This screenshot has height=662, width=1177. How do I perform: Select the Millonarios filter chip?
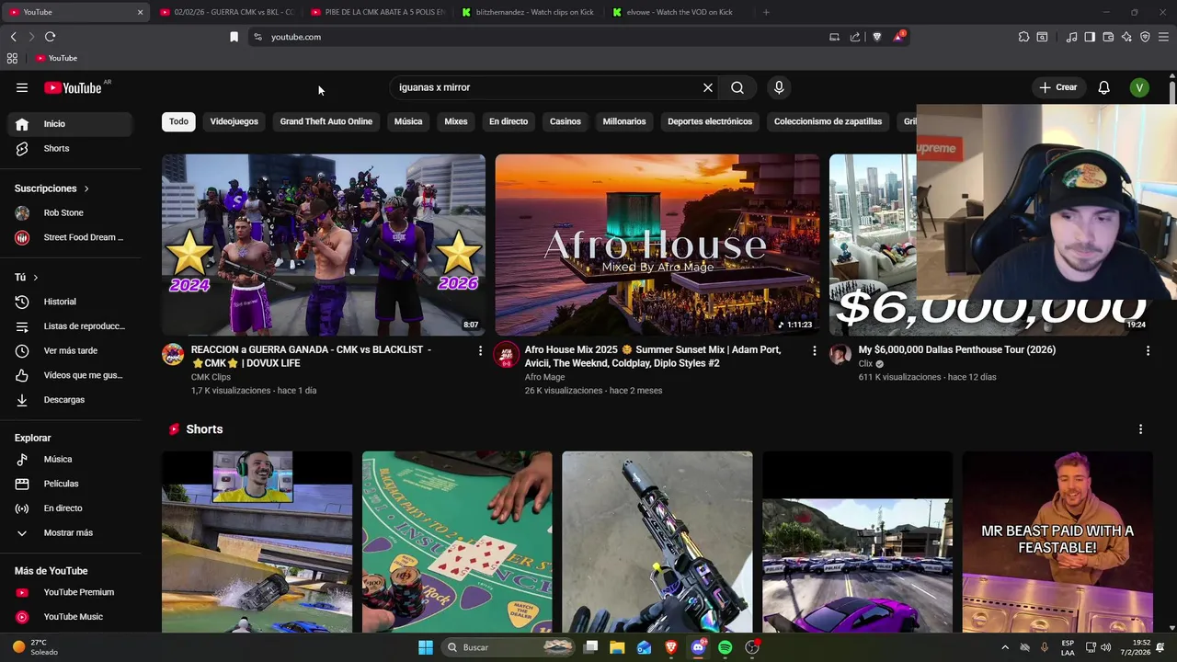[624, 121]
